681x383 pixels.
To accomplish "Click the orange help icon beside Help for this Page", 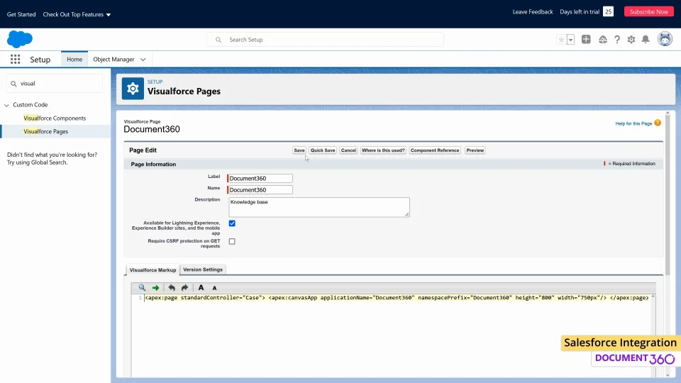I will (x=658, y=123).
